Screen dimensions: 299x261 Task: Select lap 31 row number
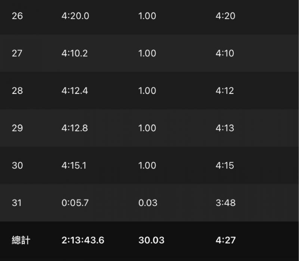[x=17, y=203]
